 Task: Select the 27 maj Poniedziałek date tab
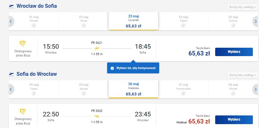click(x=183, y=89)
